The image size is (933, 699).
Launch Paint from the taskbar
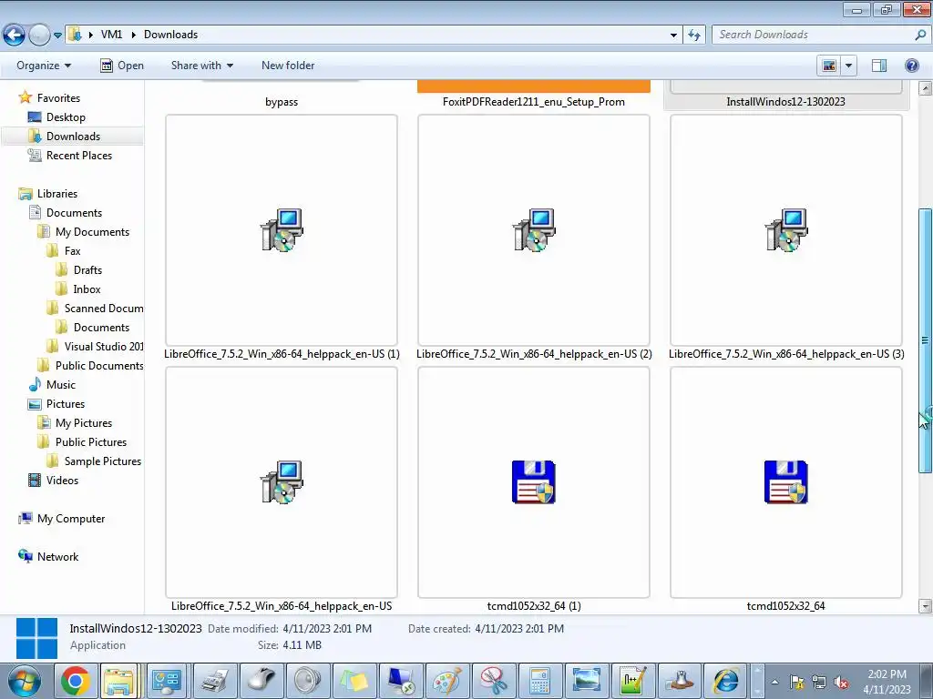[446, 681]
